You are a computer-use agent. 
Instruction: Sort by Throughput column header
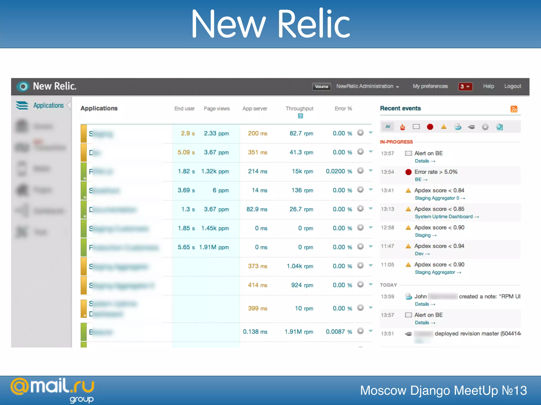(x=300, y=109)
